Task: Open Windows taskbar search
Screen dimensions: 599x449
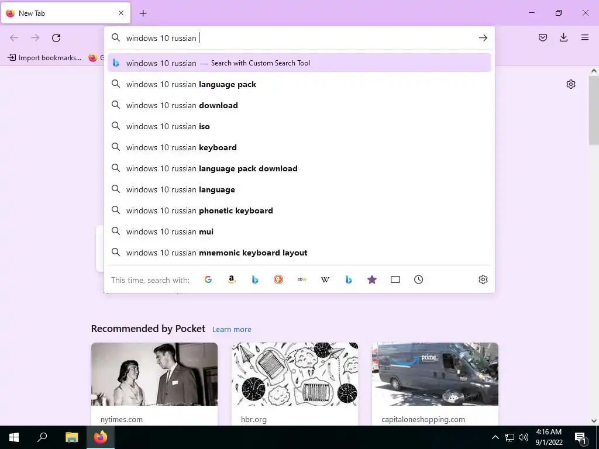Action: click(x=42, y=437)
